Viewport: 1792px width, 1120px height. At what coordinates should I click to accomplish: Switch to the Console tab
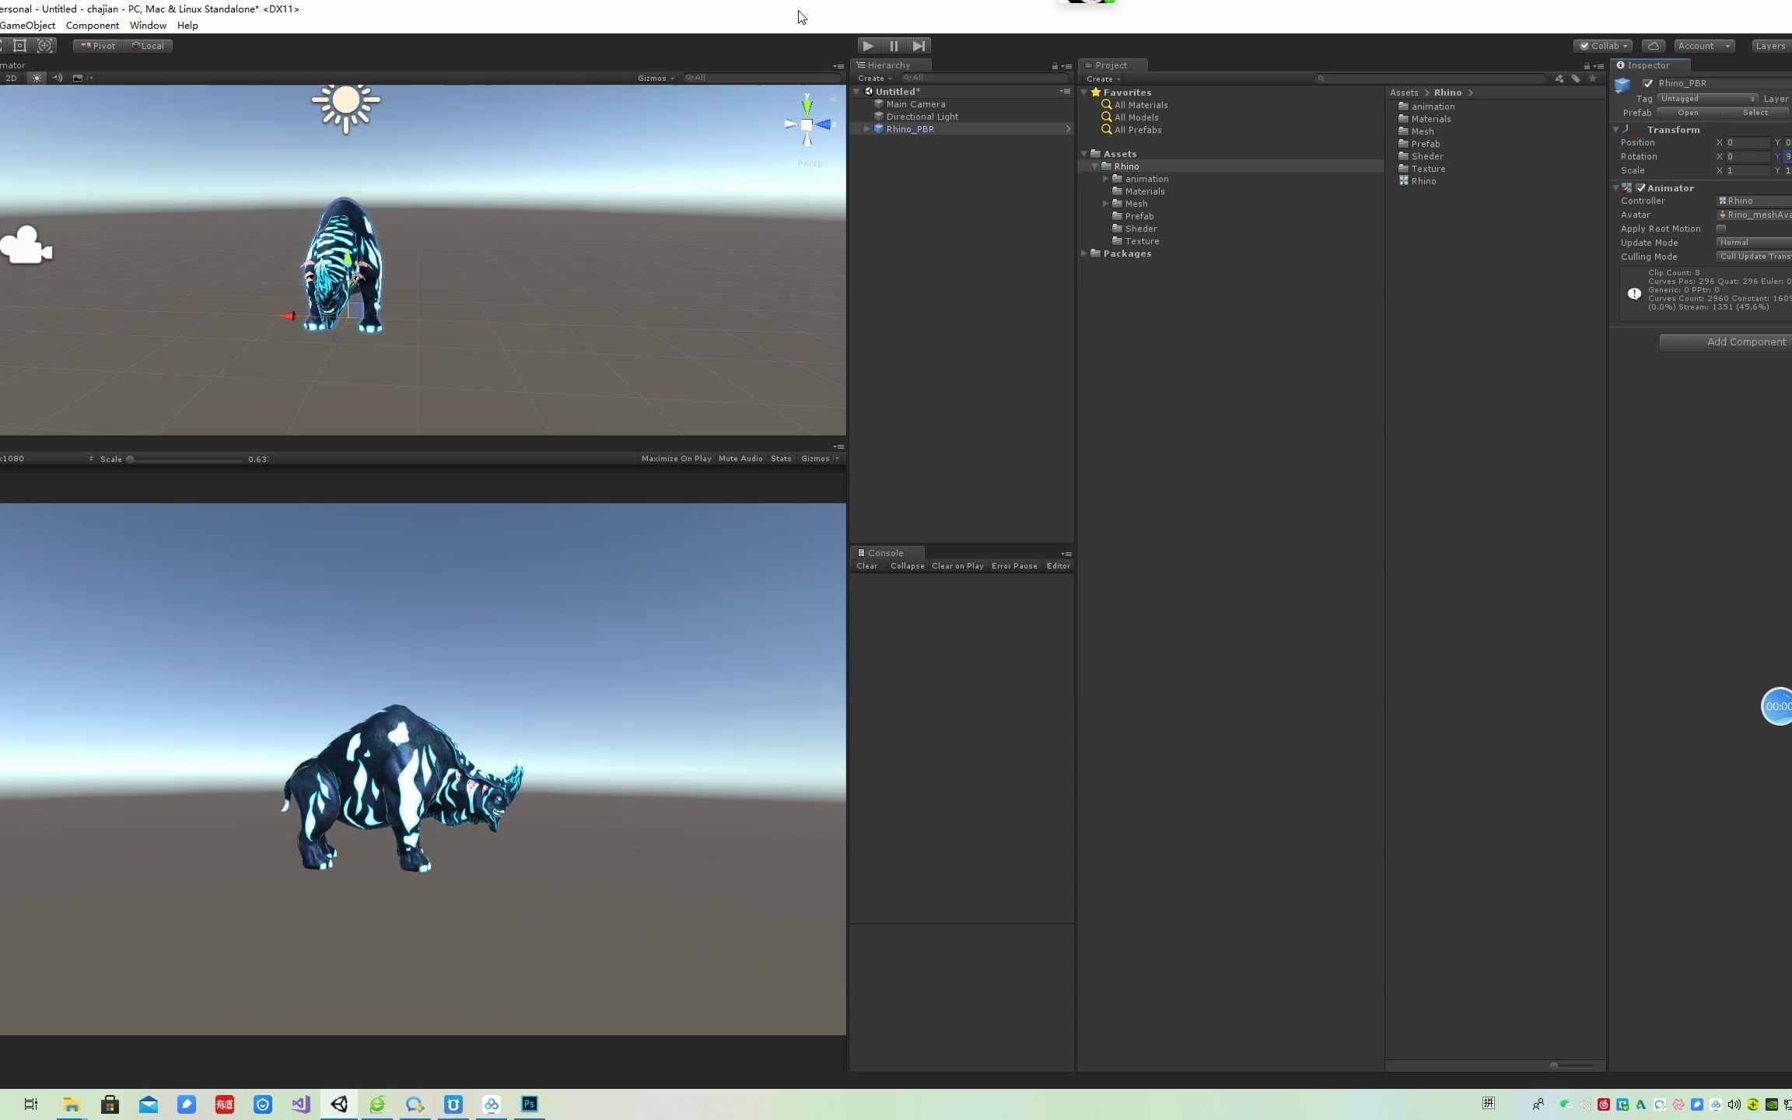coord(885,552)
